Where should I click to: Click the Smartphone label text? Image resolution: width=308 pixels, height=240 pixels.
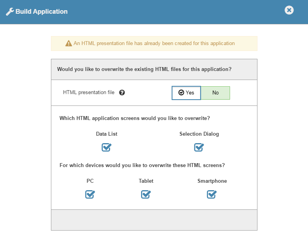pyautogui.click(x=212, y=181)
